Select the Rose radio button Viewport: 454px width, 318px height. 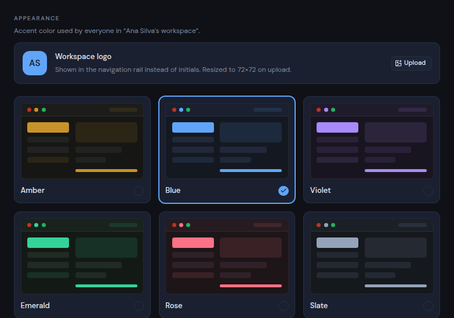[x=284, y=306]
